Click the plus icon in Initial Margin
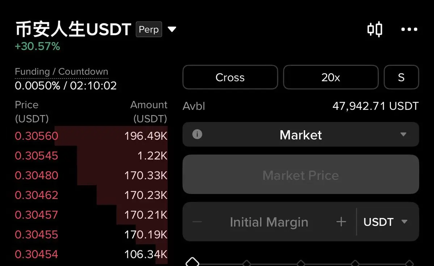This screenshot has height=266, width=434. (x=341, y=221)
